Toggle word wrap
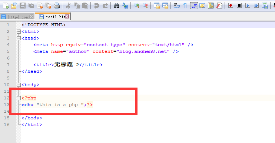The width and height of the screenshot is (275, 143). point(177,6)
